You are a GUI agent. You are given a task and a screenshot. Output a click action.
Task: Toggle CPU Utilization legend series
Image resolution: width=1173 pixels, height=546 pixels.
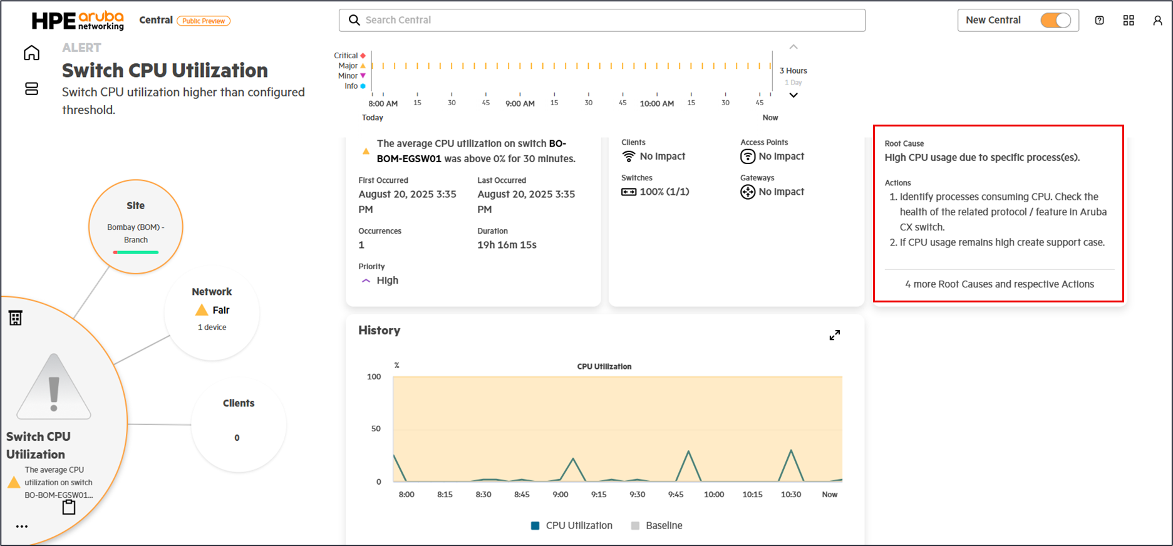tap(571, 526)
